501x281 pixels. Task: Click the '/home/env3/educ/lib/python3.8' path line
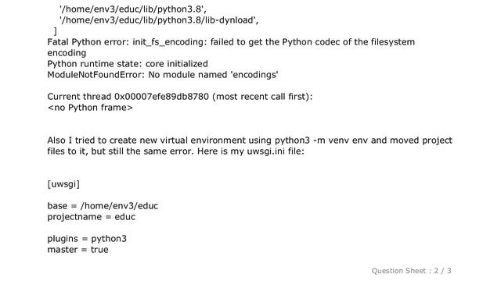(132, 9)
